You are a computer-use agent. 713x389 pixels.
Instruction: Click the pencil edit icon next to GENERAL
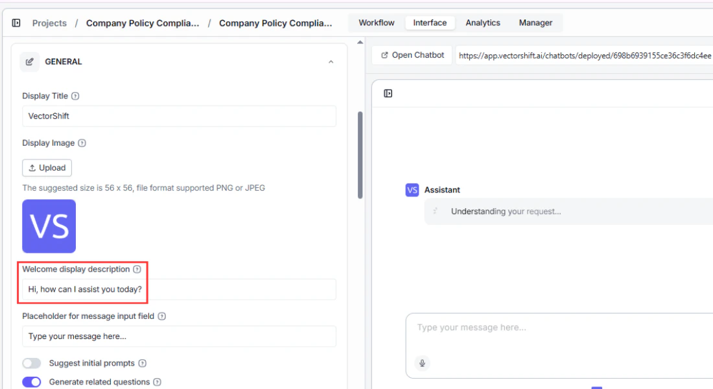click(x=29, y=61)
